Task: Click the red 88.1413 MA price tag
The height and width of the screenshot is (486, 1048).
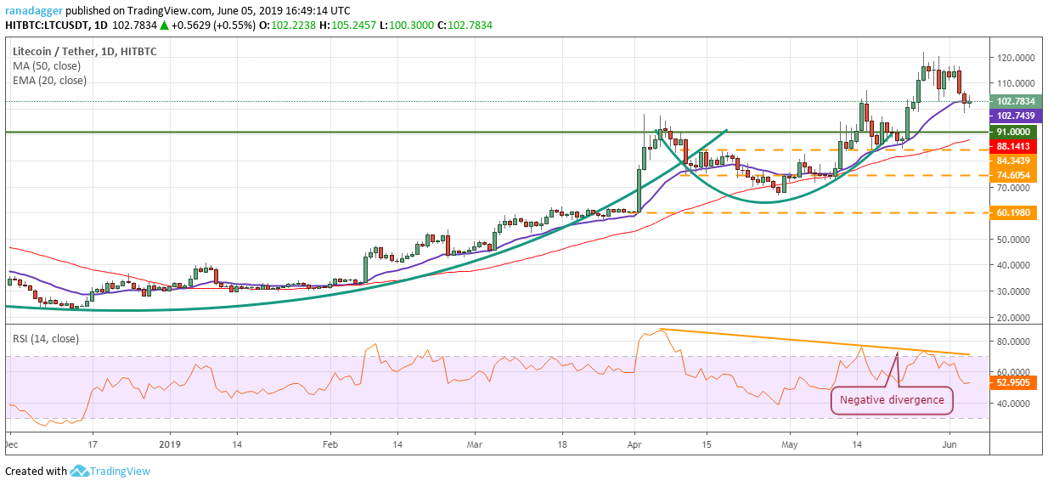Action: tap(1015, 146)
